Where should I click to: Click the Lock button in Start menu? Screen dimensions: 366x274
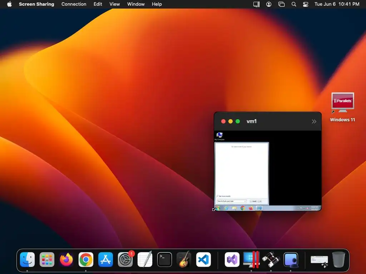pyautogui.click(x=254, y=201)
